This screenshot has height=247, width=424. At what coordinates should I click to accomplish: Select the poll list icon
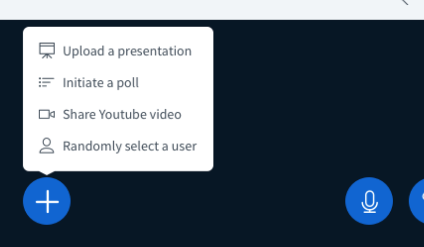[47, 83]
